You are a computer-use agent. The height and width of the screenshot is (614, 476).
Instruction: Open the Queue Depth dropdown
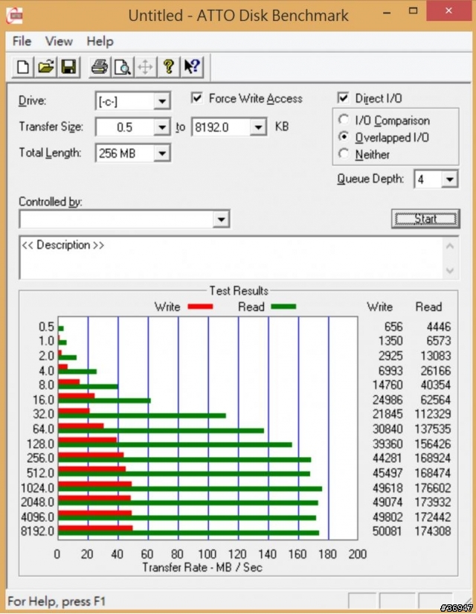point(450,179)
